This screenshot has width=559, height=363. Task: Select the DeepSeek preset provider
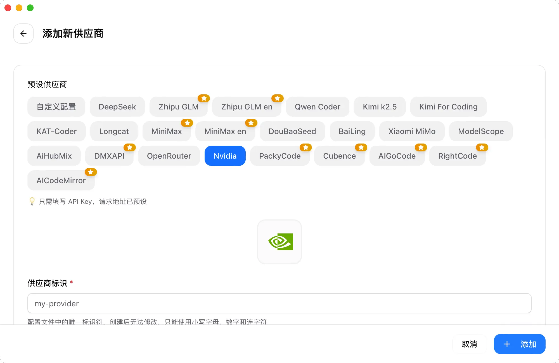point(117,107)
